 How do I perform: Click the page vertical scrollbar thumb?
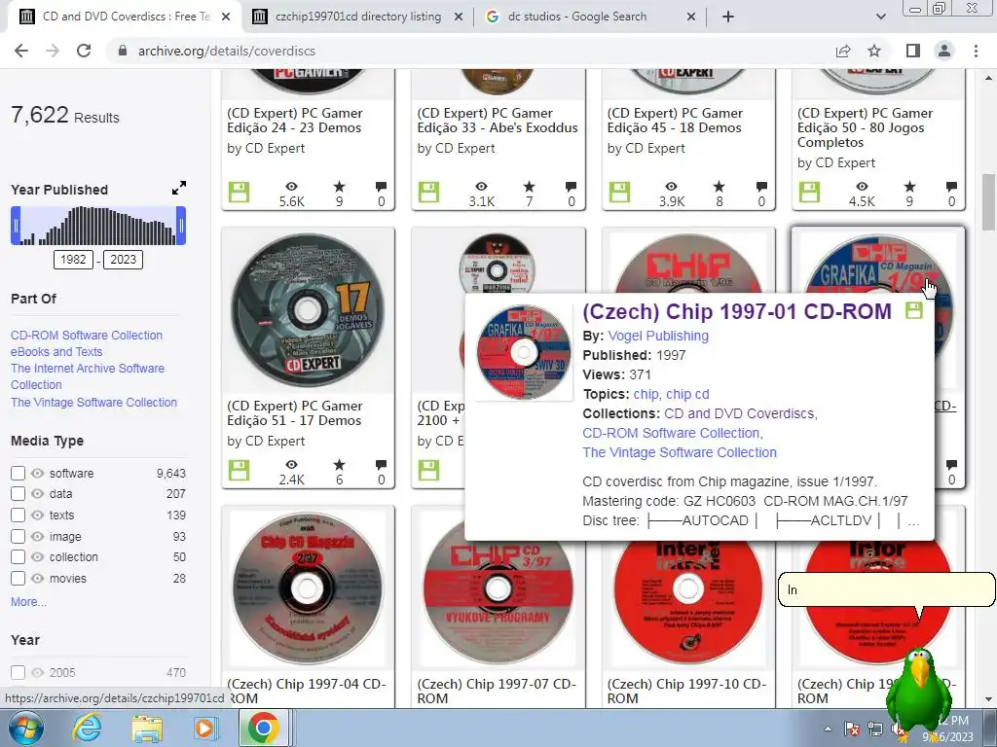pyautogui.click(x=989, y=202)
